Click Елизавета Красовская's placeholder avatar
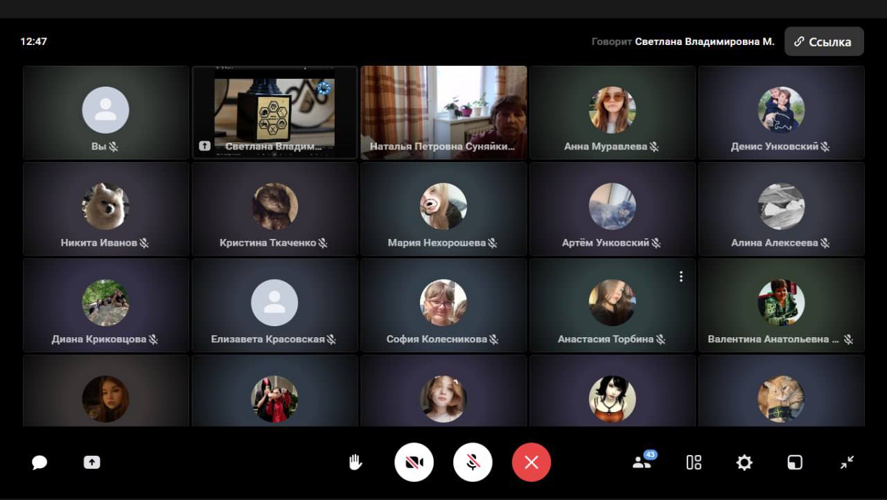The width and height of the screenshot is (887, 500). pyautogui.click(x=274, y=303)
